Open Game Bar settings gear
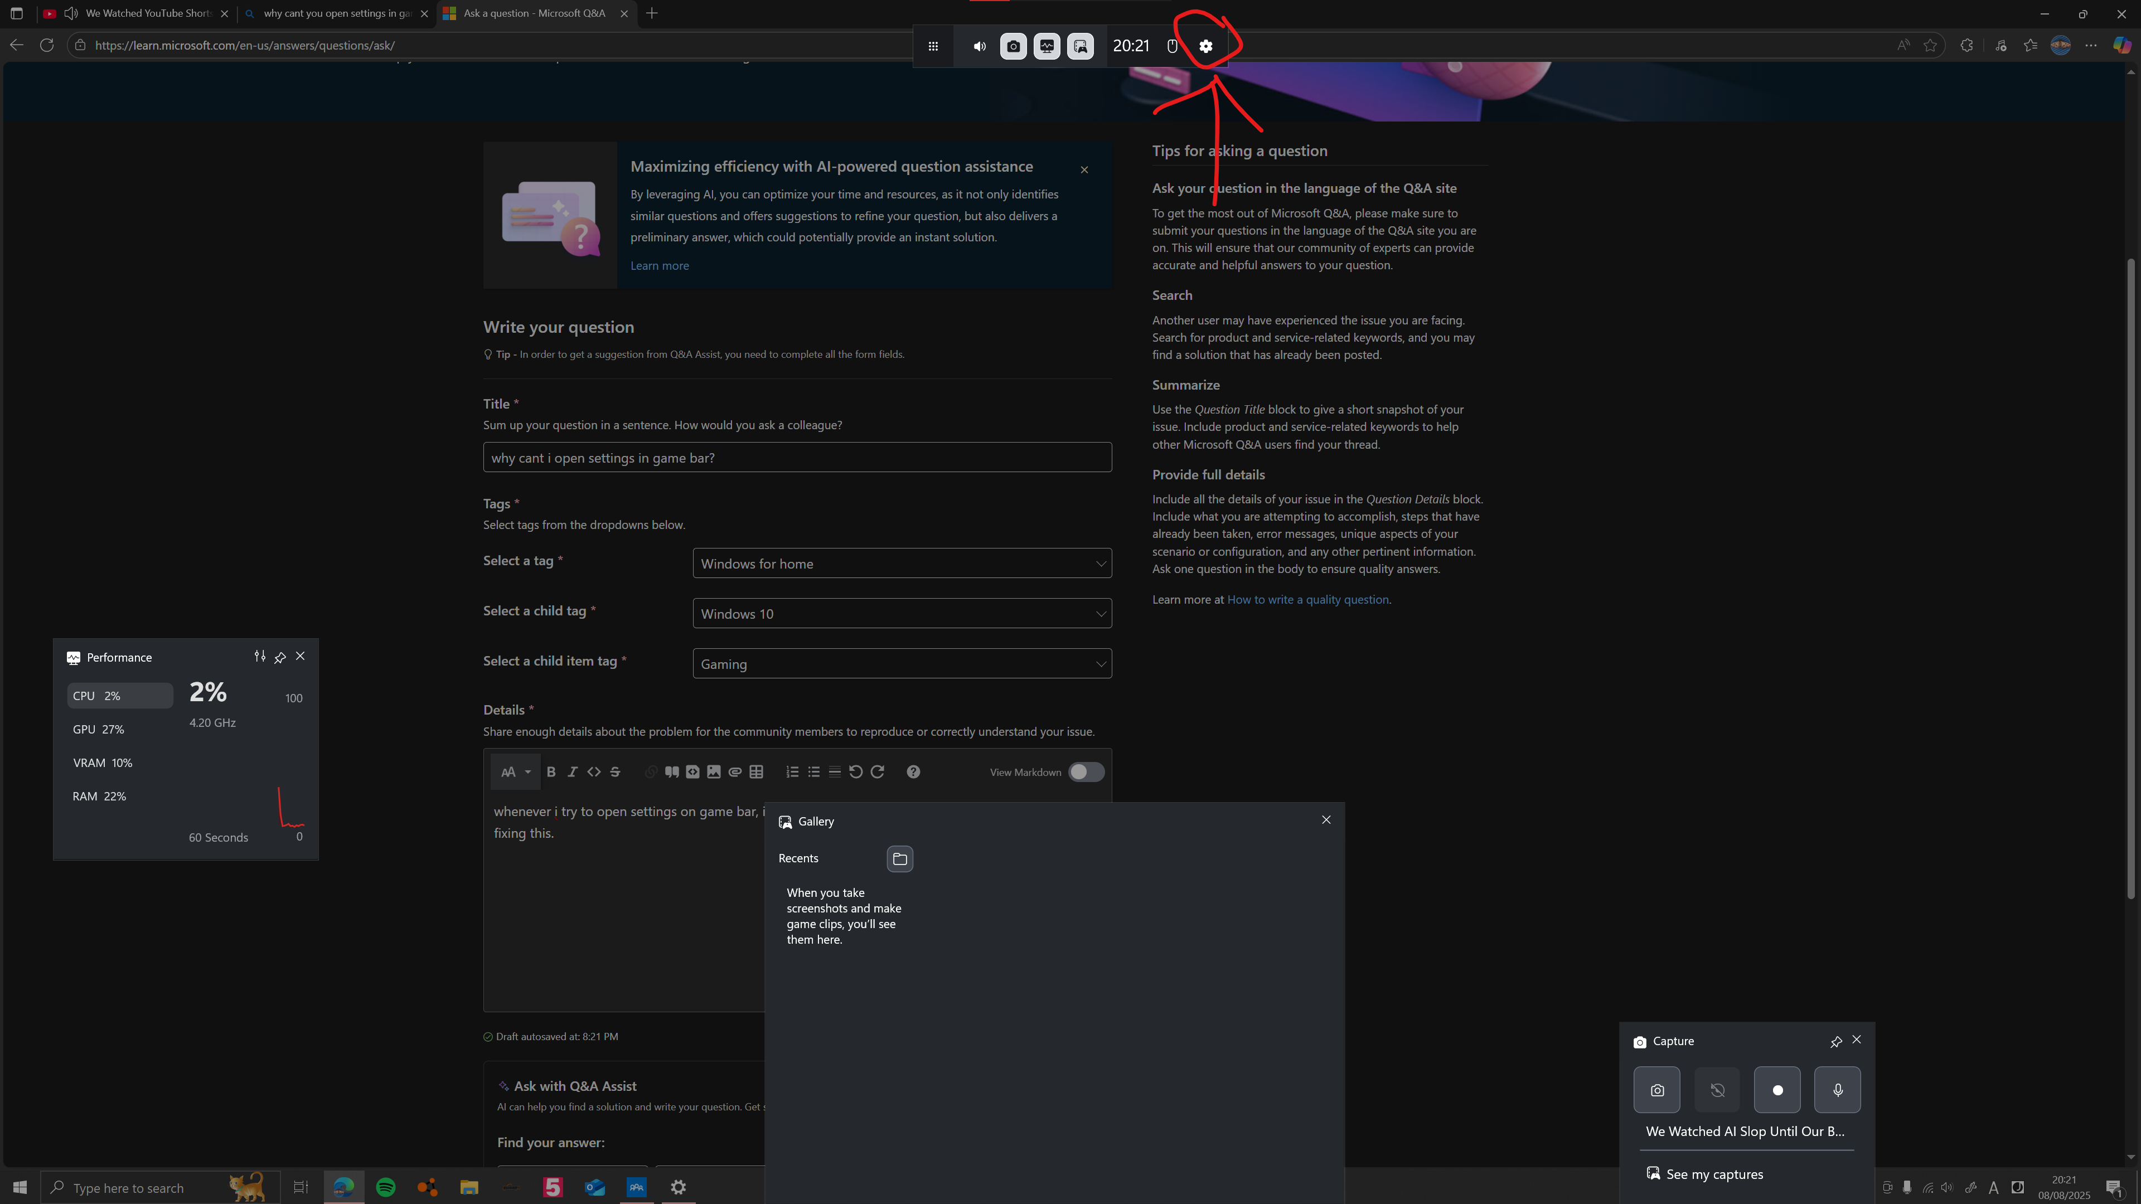Viewport: 2141px width, 1204px height. pos(1206,46)
